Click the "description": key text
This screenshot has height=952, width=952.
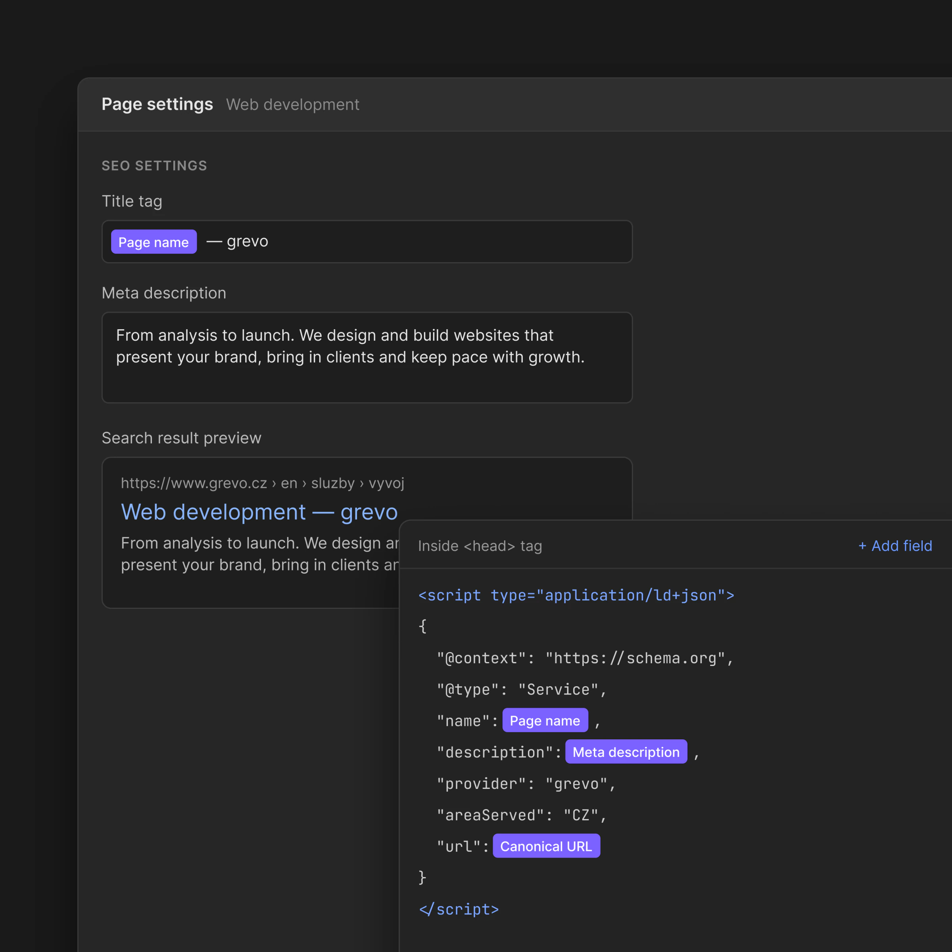499,752
